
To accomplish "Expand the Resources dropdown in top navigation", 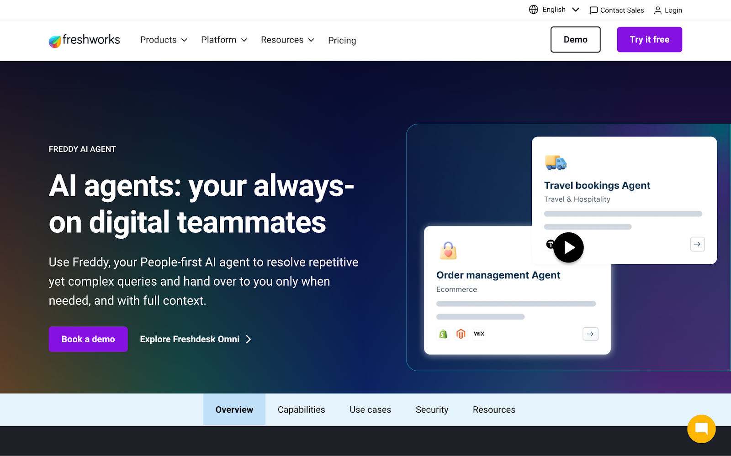I will 287,40.
